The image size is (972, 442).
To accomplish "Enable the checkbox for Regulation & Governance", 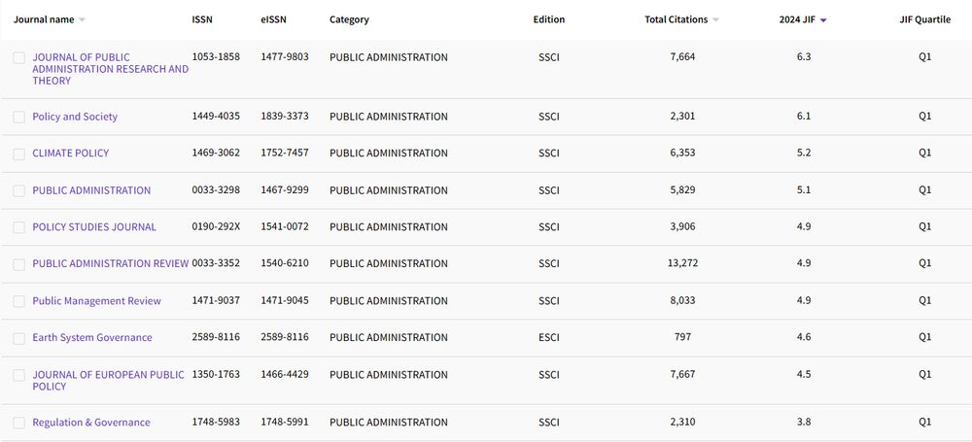I will click(18, 424).
